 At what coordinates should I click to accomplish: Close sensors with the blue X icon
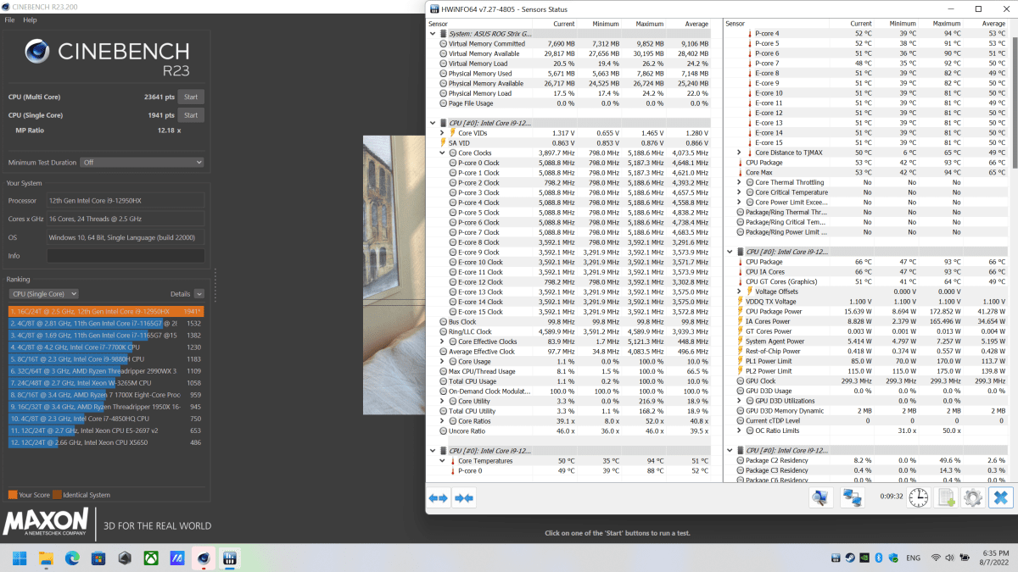[x=1000, y=498]
